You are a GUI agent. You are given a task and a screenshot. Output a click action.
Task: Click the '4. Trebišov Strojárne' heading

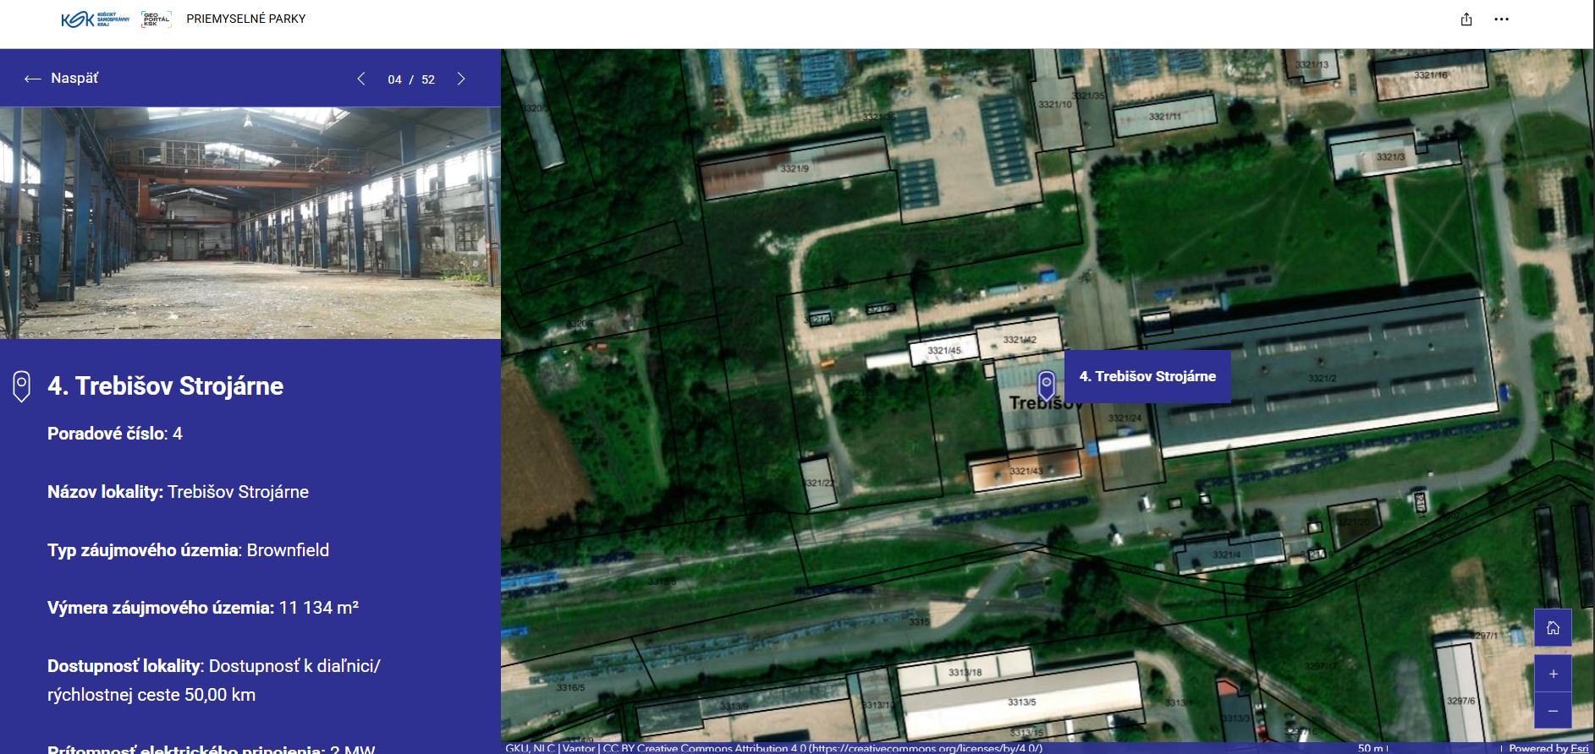tap(166, 386)
